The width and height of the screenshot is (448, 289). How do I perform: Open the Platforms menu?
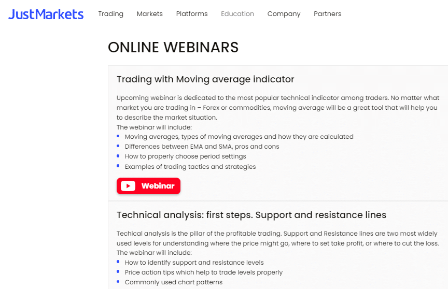pyautogui.click(x=192, y=13)
